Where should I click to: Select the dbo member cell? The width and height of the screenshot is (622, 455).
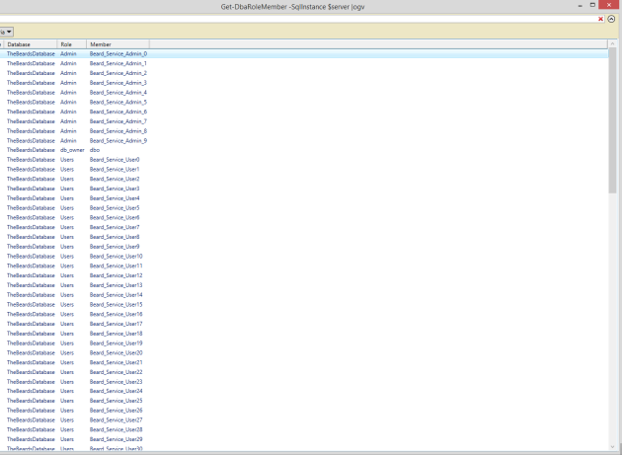point(95,150)
